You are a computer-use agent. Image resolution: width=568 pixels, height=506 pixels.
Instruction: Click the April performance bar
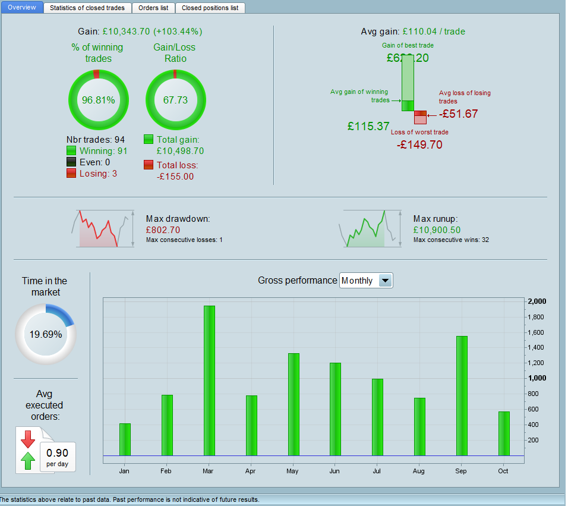pyautogui.click(x=252, y=426)
